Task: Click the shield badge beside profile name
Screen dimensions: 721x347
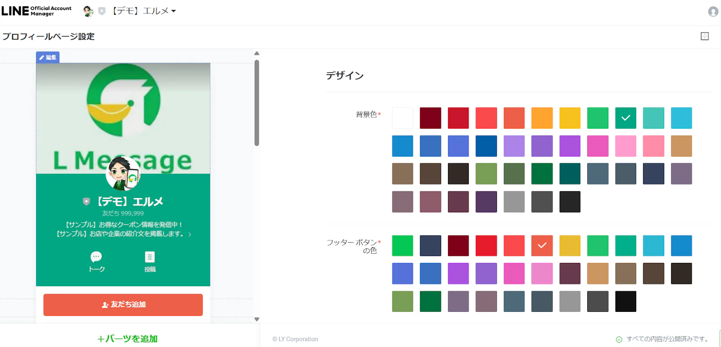Action: click(x=87, y=202)
